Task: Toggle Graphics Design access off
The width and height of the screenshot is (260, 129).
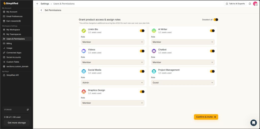Action: pyautogui.click(x=142, y=91)
